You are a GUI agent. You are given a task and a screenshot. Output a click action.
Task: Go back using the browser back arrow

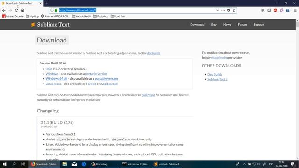[4, 10]
